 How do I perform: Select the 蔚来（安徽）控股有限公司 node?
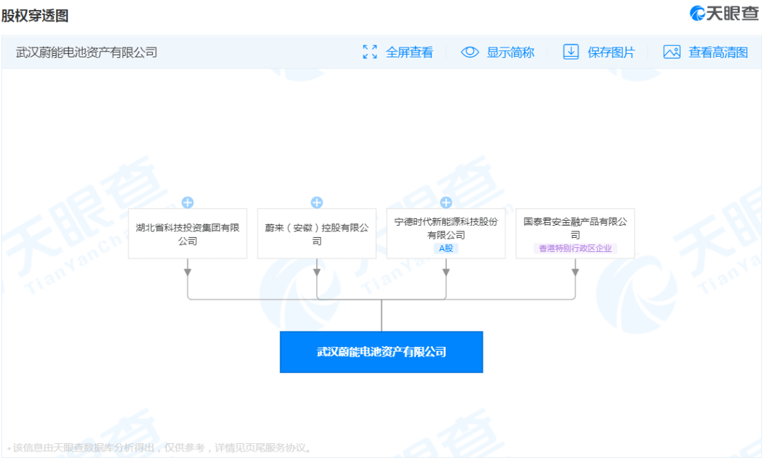click(317, 234)
